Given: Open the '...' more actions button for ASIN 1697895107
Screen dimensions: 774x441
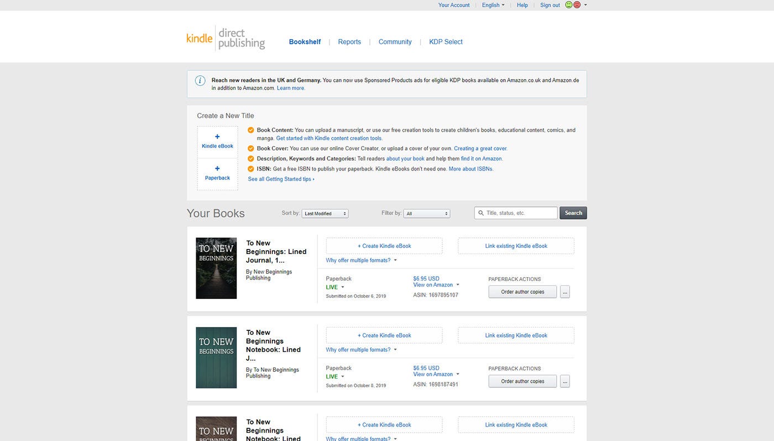Looking at the screenshot, I should tap(564, 292).
